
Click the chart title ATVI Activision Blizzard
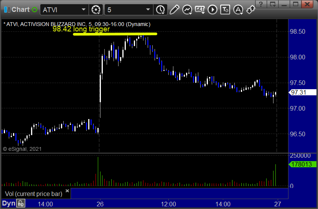tap(77, 24)
